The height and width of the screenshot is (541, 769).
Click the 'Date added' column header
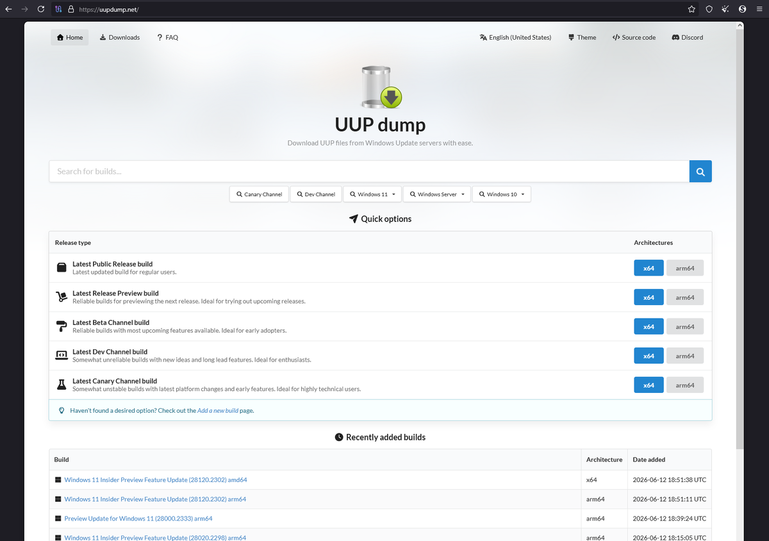tap(649, 460)
